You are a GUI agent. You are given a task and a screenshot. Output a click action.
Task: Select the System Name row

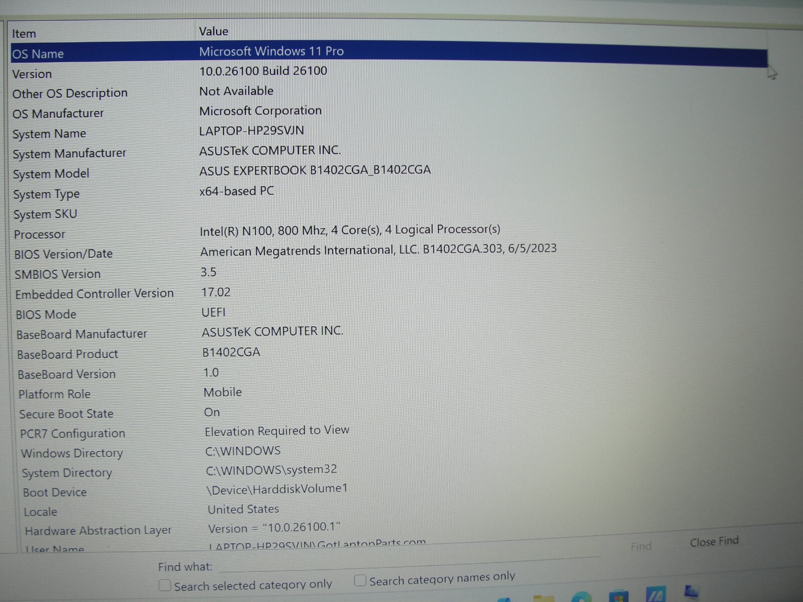click(389, 133)
